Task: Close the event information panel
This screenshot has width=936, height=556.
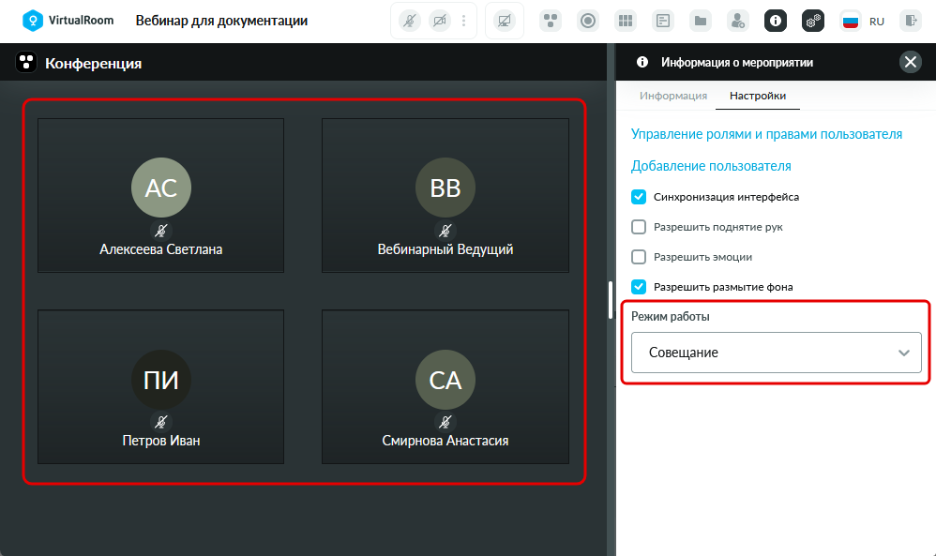Action: (911, 62)
